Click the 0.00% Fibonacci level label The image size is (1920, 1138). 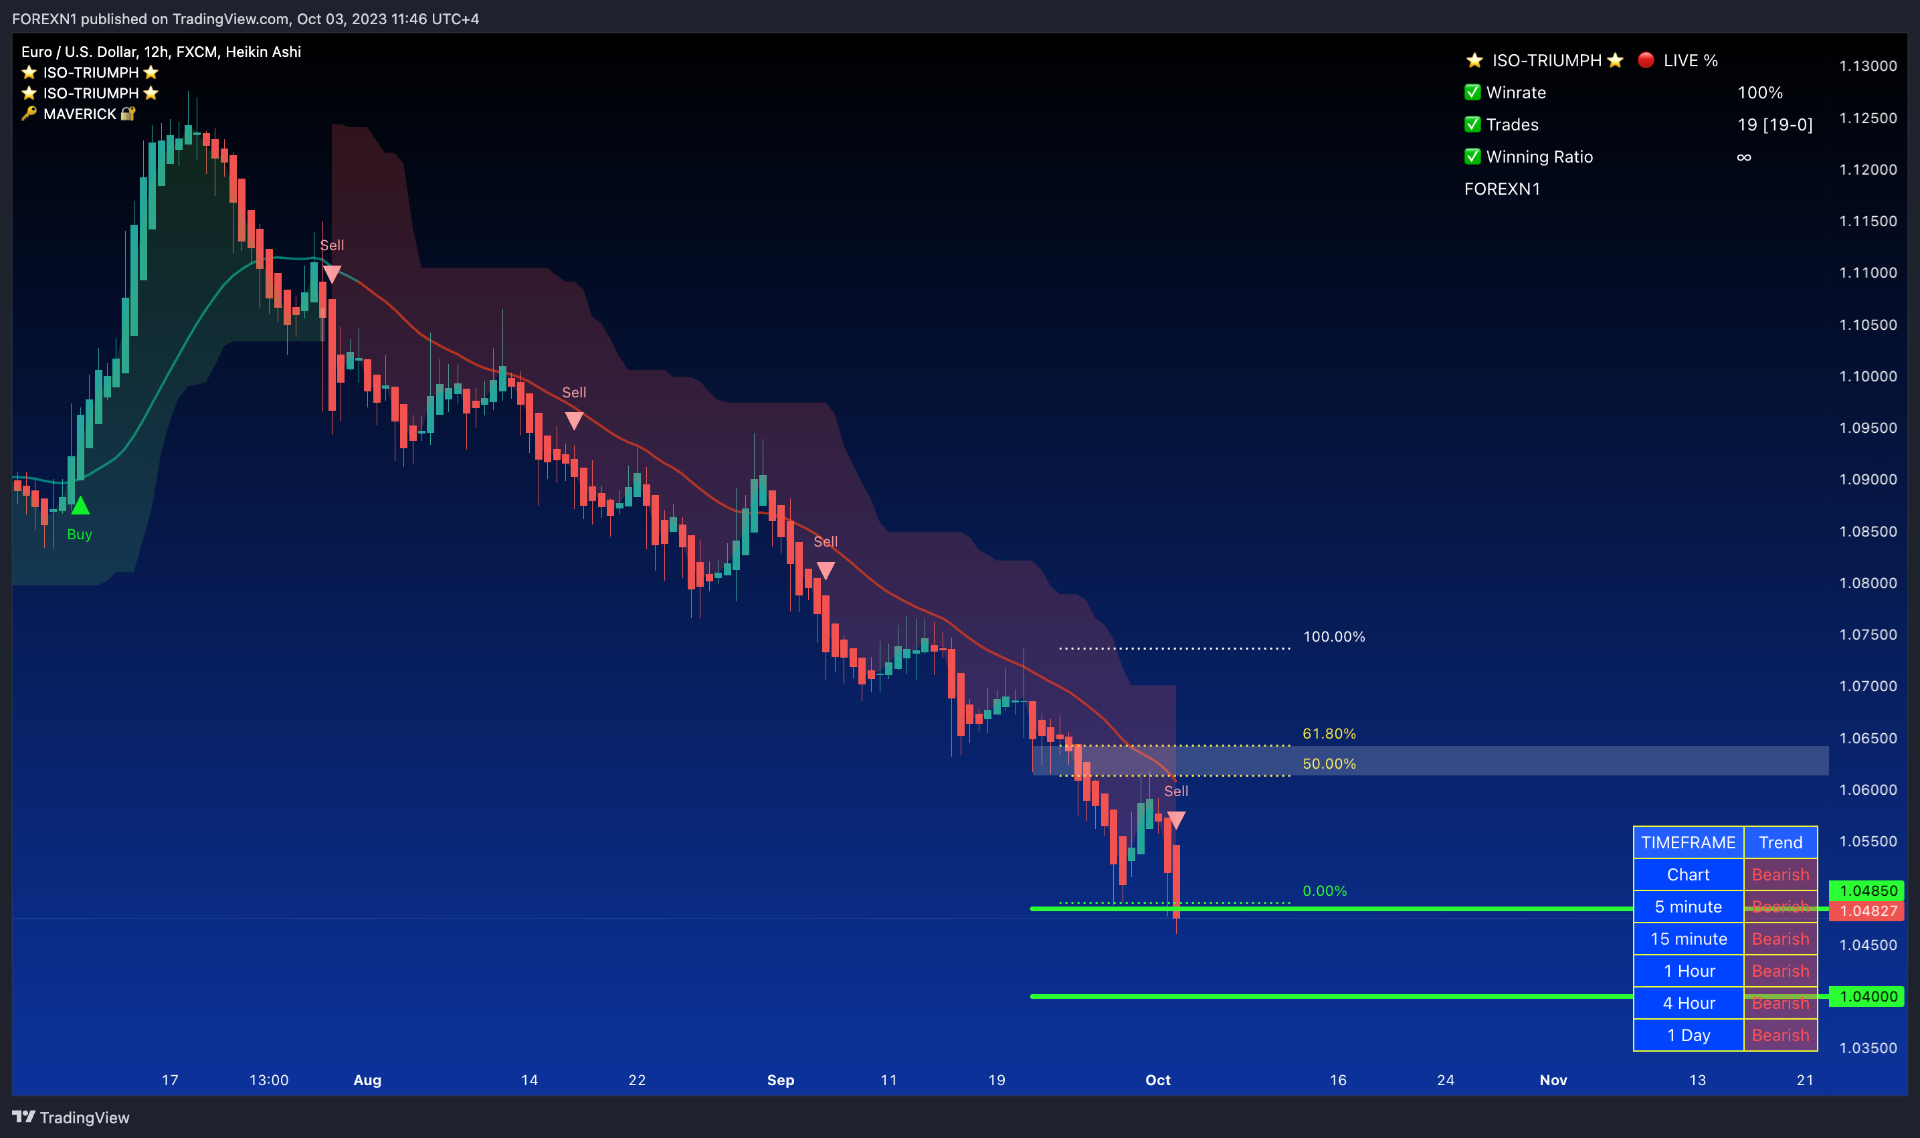[x=1325, y=890]
